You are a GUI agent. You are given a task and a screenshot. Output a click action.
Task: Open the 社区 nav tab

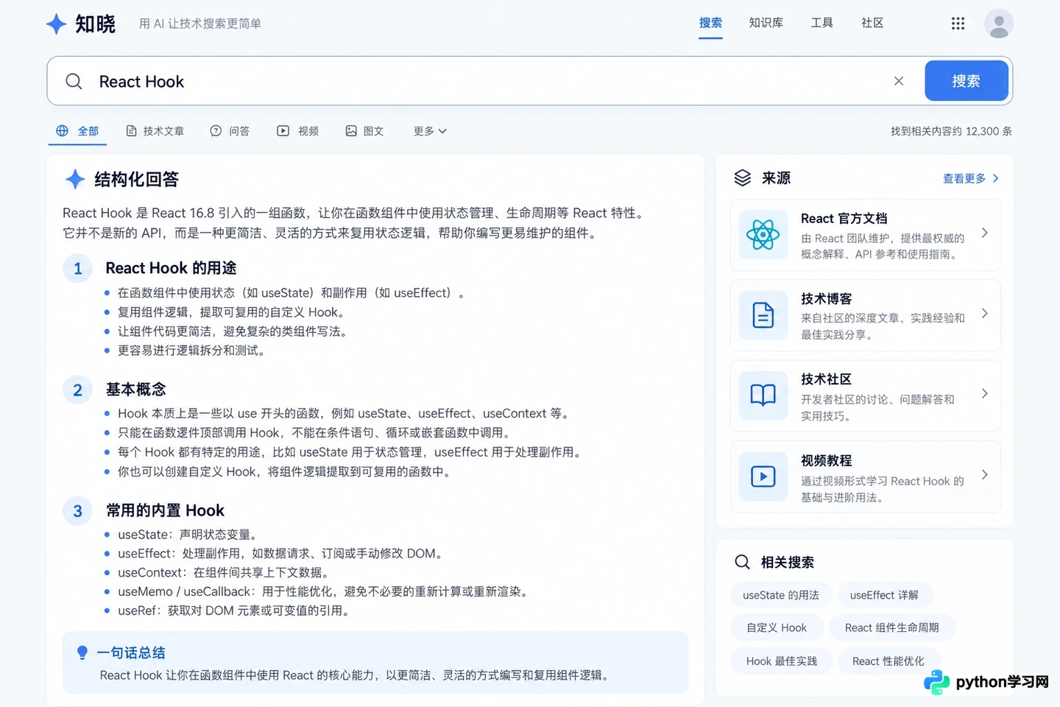pyautogui.click(x=872, y=23)
